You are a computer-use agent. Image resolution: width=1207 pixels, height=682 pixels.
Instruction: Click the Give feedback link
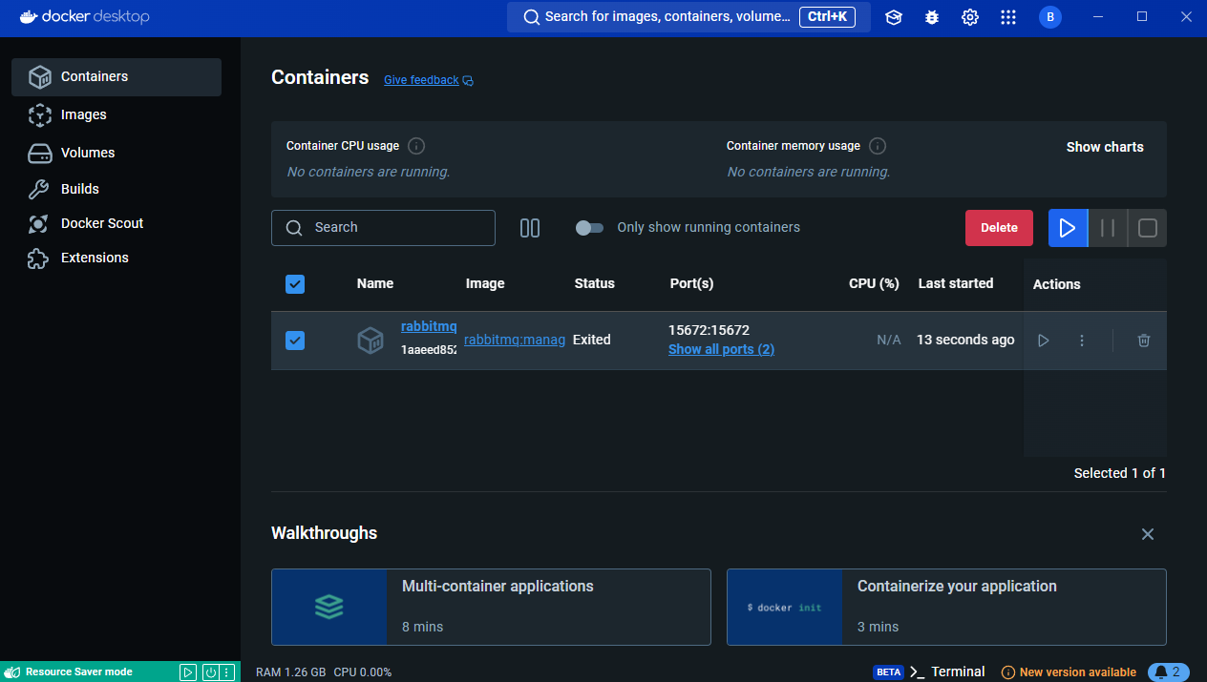pyautogui.click(x=421, y=80)
